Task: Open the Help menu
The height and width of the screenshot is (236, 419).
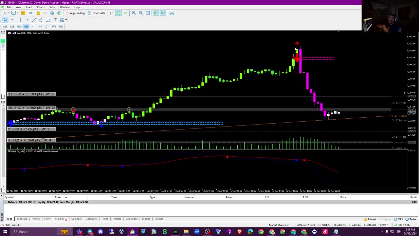Action: [x=77, y=7]
